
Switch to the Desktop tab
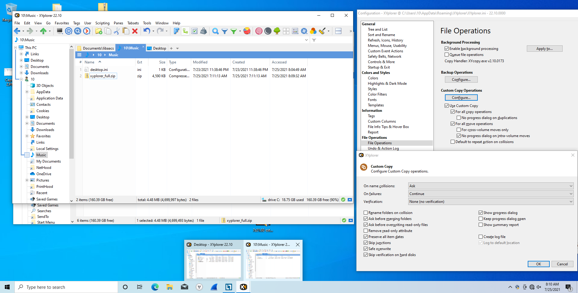157,48
